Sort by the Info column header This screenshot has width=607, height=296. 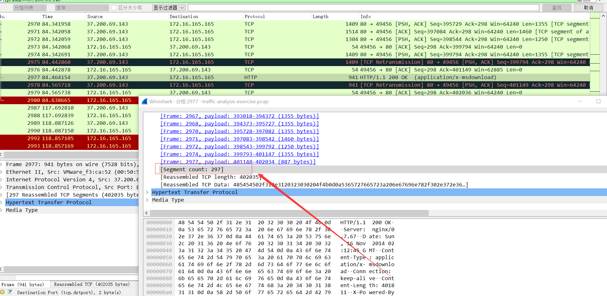coord(474,17)
